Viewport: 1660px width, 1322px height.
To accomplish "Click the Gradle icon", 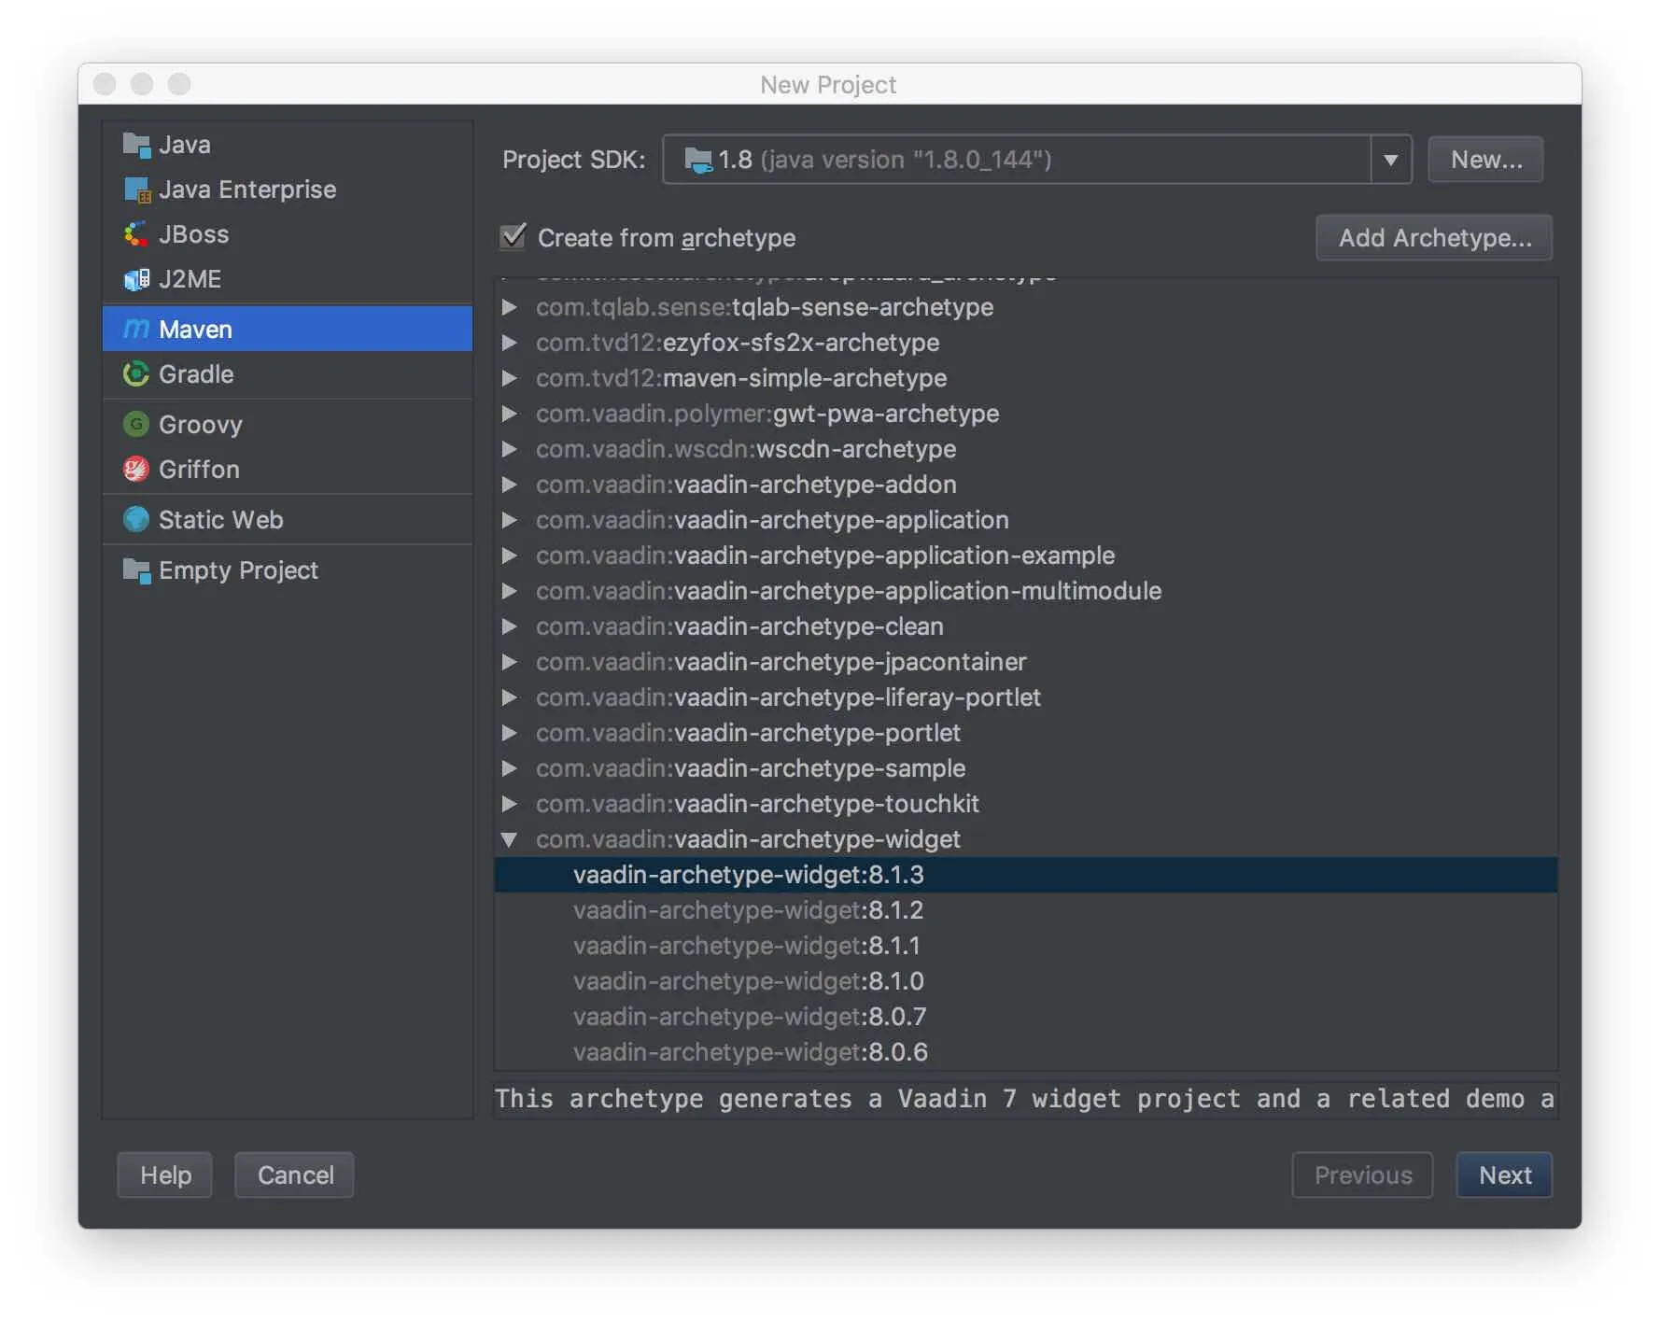I will [136, 374].
